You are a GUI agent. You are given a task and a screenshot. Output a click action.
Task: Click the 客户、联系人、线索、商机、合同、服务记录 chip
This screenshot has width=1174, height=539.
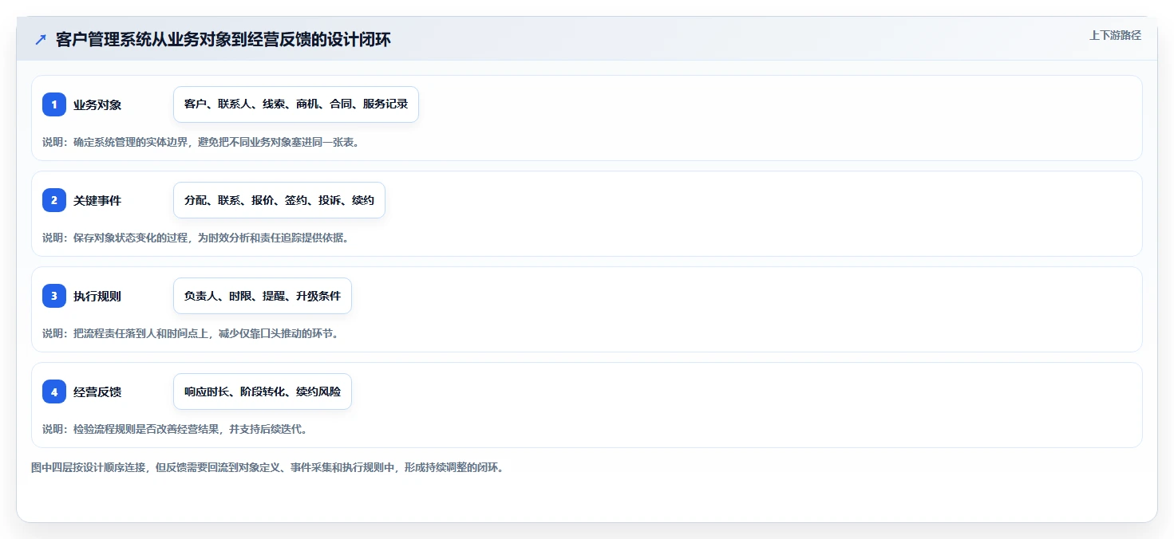point(296,104)
